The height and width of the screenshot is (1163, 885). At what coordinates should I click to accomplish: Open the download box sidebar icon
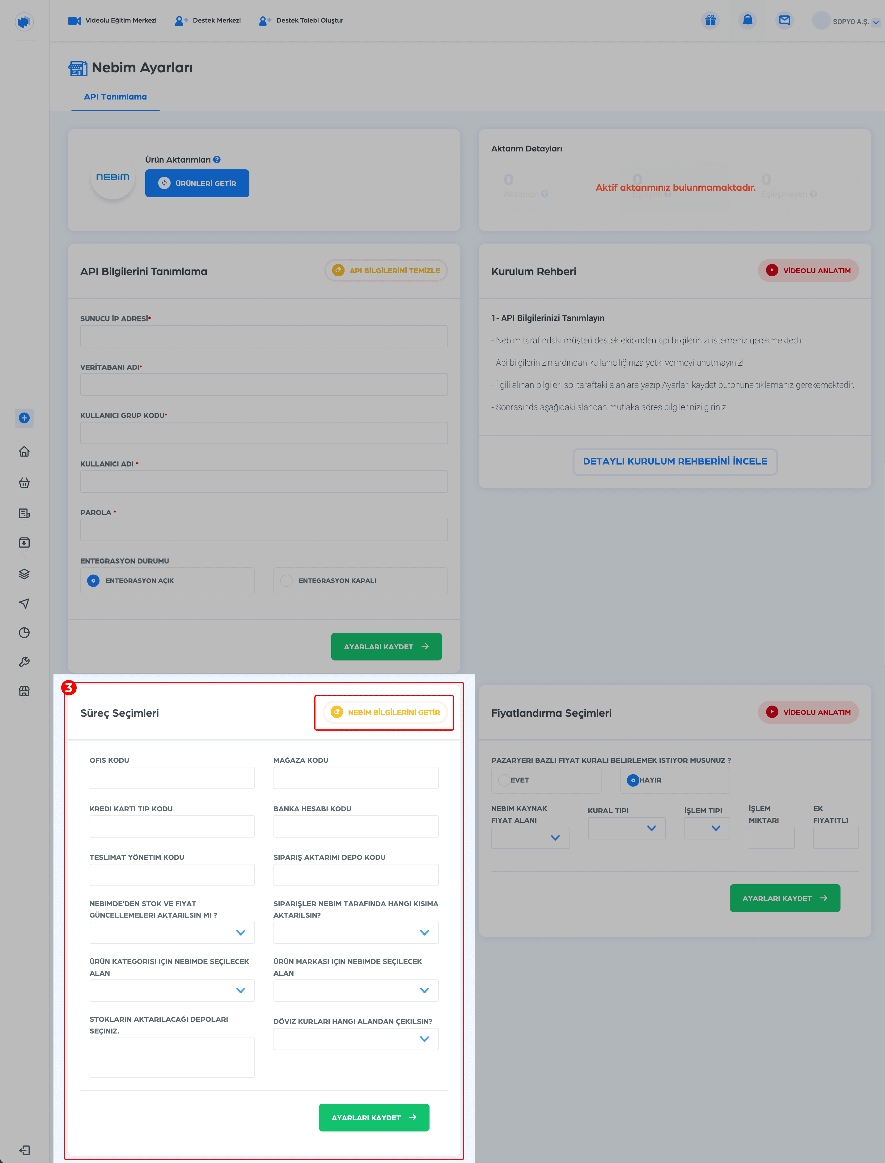(24, 542)
